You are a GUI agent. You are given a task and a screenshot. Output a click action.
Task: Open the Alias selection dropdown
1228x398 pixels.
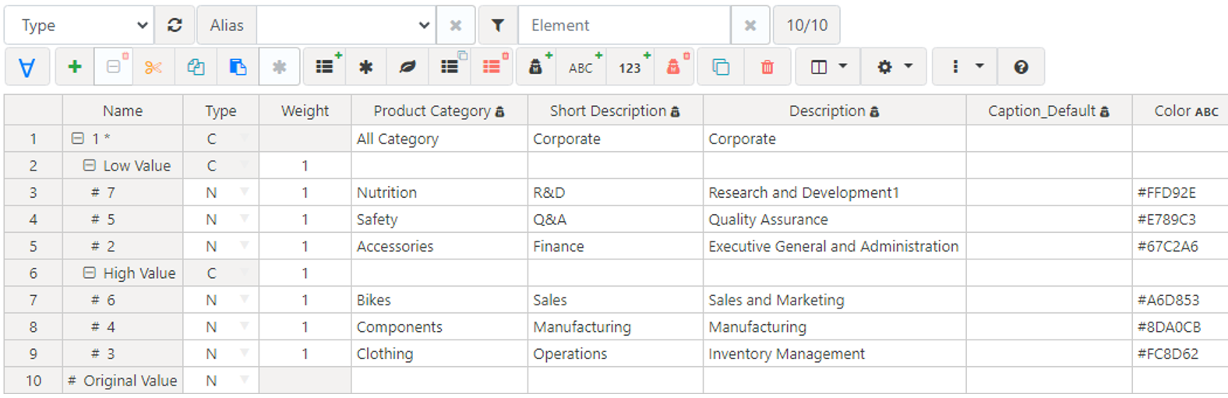tap(346, 25)
